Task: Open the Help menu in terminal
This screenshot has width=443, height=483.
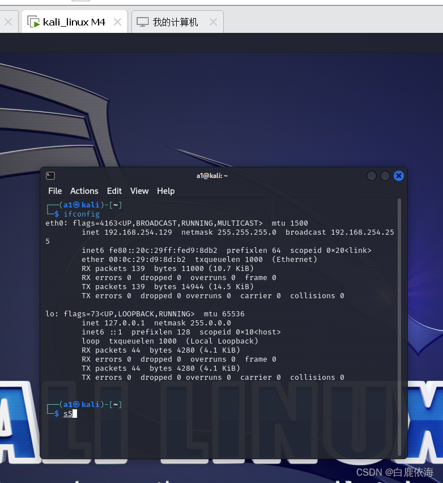Action: pos(165,191)
